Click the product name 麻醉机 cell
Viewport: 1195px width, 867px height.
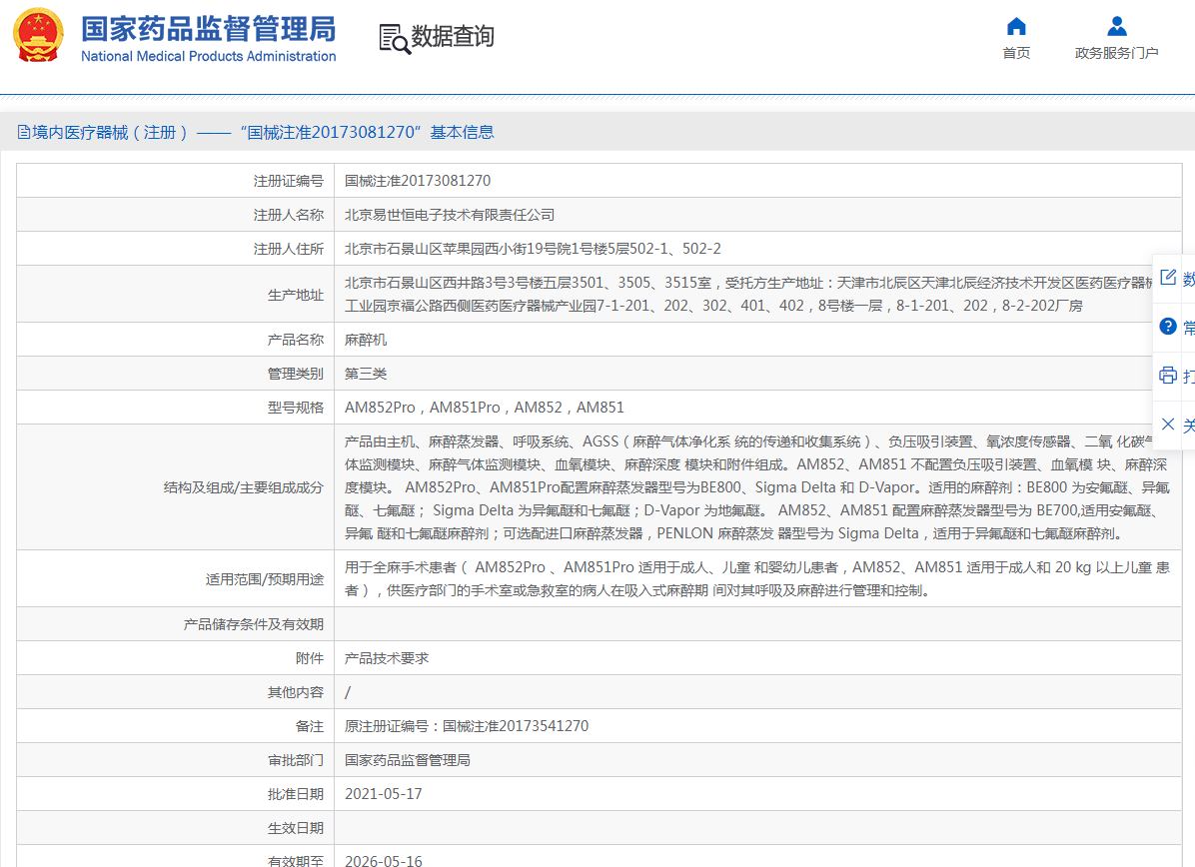coord(366,340)
